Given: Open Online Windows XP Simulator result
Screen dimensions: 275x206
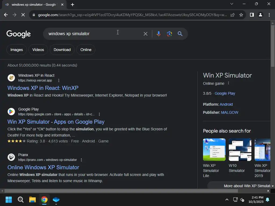Looking at the screenshot, I should (x=43, y=167).
